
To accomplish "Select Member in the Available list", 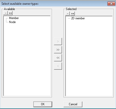I will click(14, 18).
